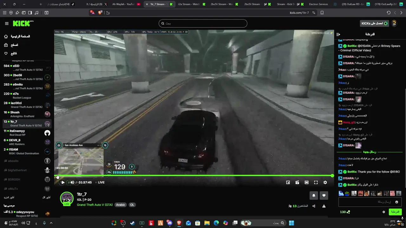Open 2bo5ii channel in sidebar
406x228 pixels.
point(27,77)
